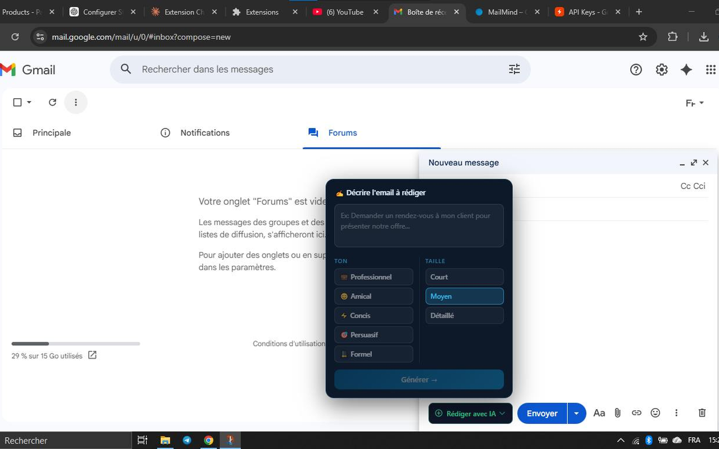719x449 pixels.
Task: Click the FRA language indicator
Action: point(694,441)
